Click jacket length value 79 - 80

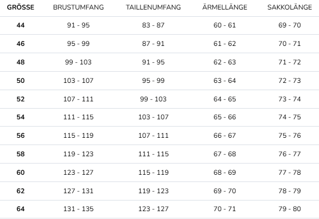tap(289, 209)
